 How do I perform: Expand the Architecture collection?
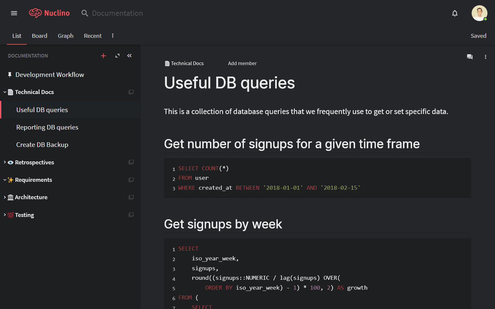click(5, 197)
